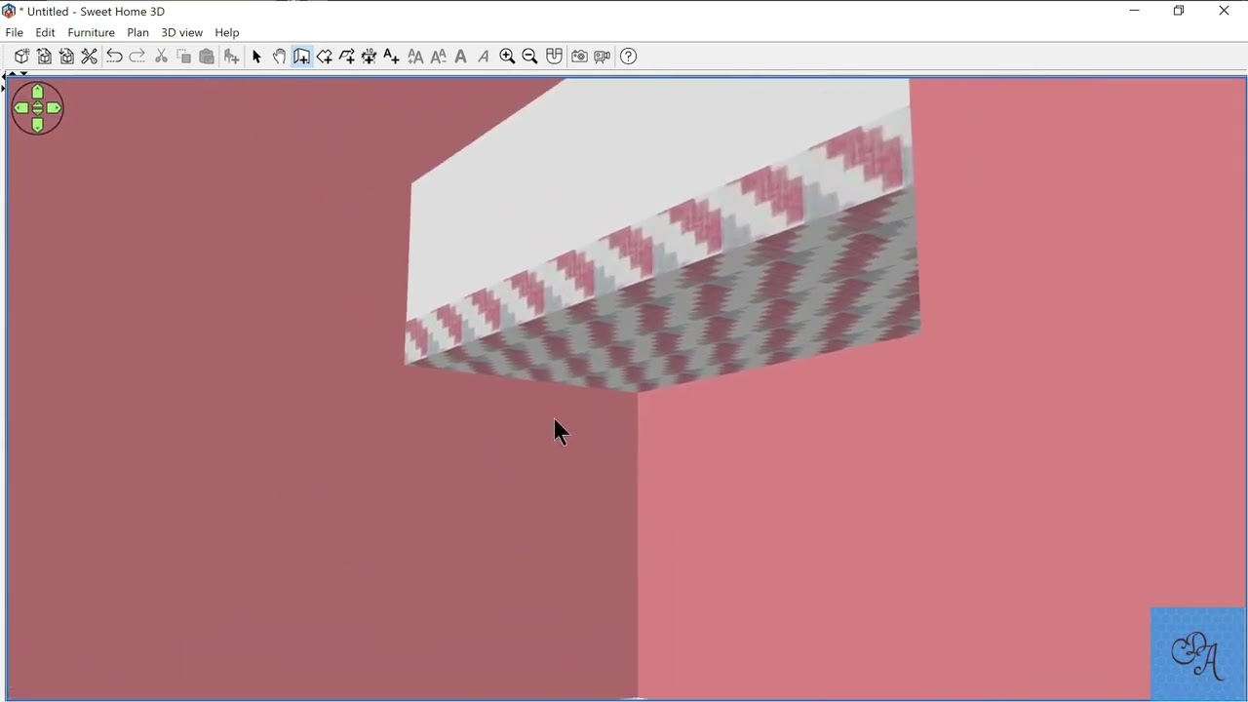Save the home with the toolbar icon
This screenshot has width=1248, height=702.
point(66,57)
